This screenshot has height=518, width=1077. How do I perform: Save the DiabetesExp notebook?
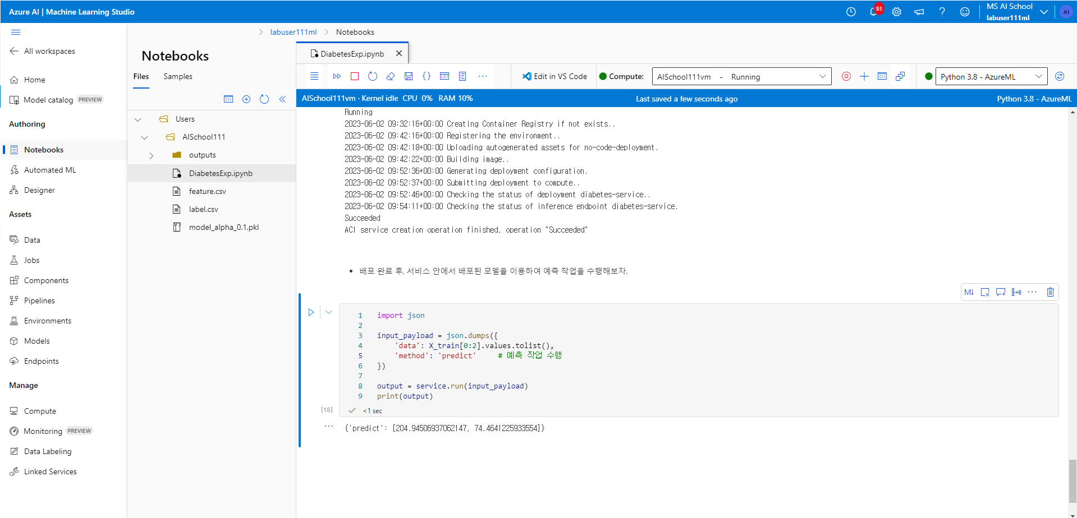click(409, 76)
